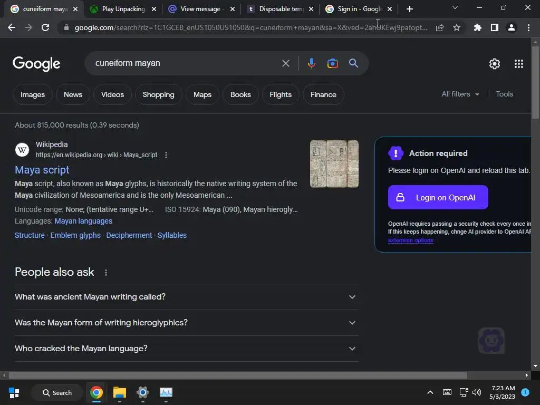Open the monitor chart app on taskbar
Viewport: 540px width, 405px height.
[166, 392]
